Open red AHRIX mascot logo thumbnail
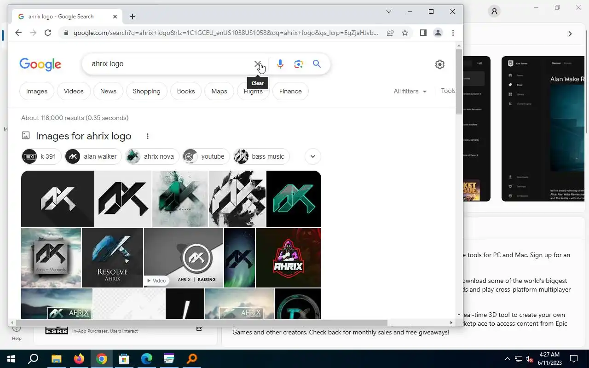589x368 pixels. (x=289, y=258)
